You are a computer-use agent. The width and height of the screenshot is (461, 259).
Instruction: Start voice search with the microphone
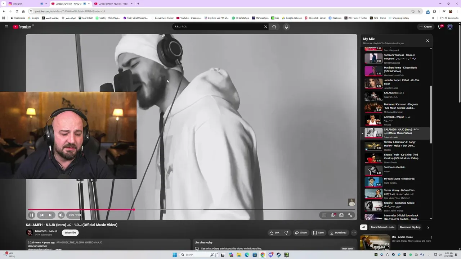pos(286,27)
